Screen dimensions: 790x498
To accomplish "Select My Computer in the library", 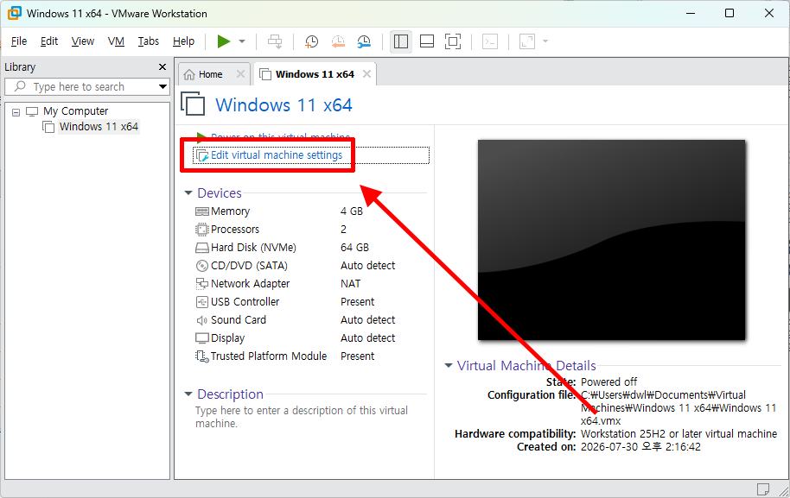I will click(75, 110).
